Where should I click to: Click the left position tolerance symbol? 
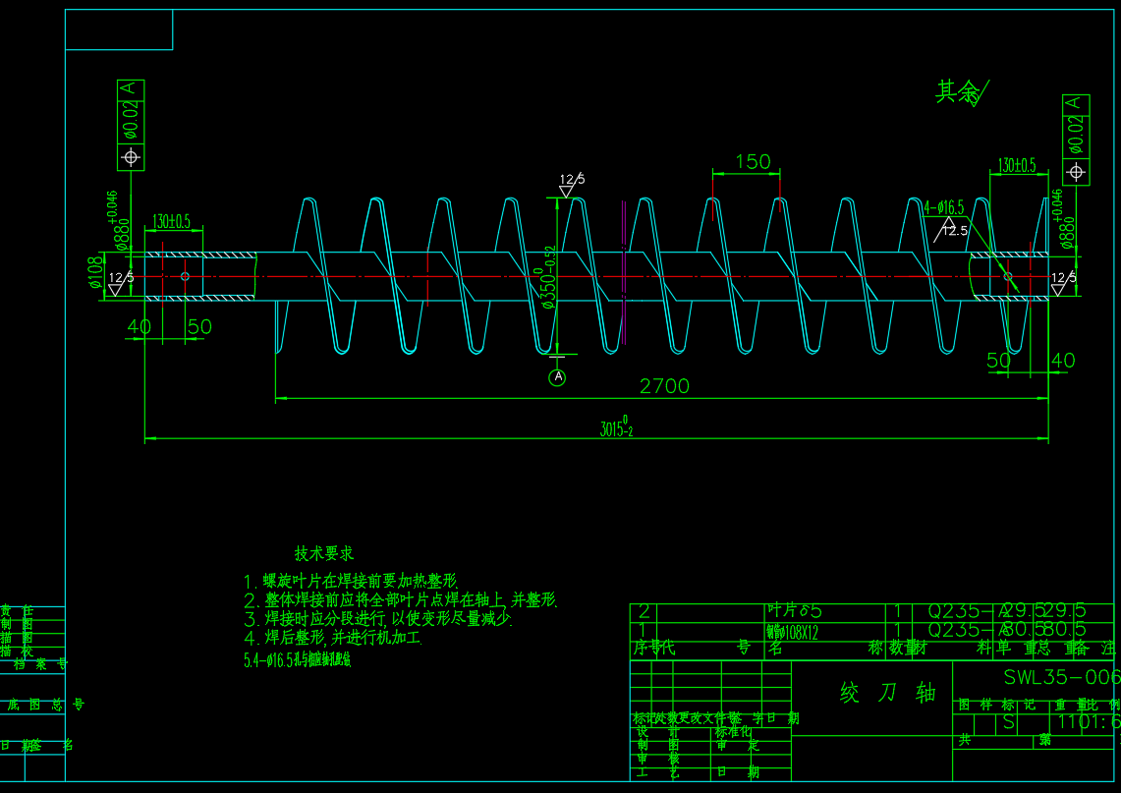[x=131, y=157]
